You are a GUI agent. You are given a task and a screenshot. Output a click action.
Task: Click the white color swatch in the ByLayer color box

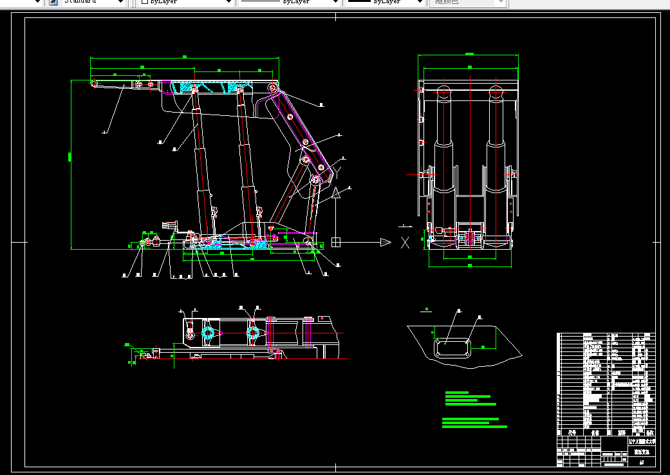pyautogui.click(x=144, y=2)
